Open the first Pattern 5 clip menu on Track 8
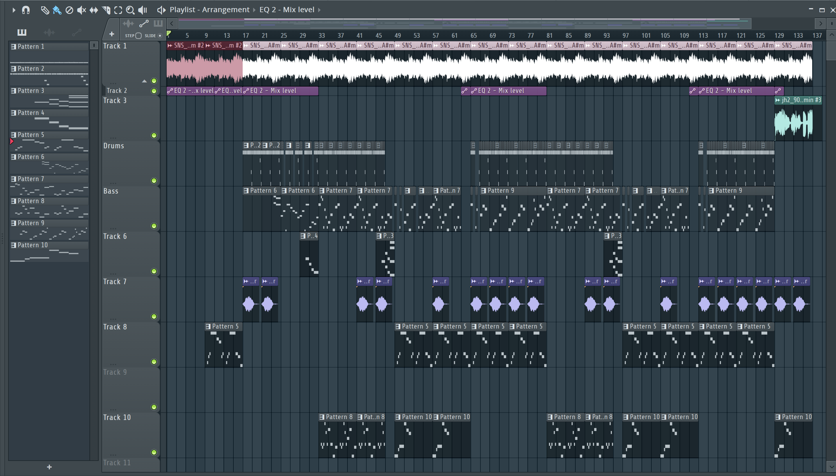 208,326
